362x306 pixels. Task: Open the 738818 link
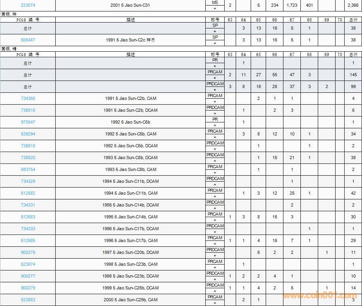[28, 146]
